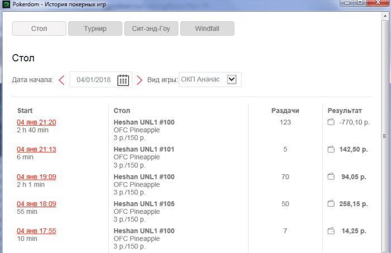
Task: Go to next date with right arrow
Action: 140,80
